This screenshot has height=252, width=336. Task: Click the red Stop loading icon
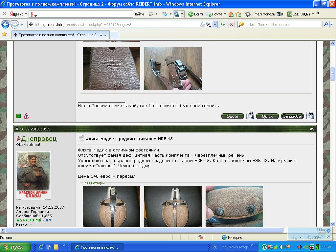click(231, 24)
